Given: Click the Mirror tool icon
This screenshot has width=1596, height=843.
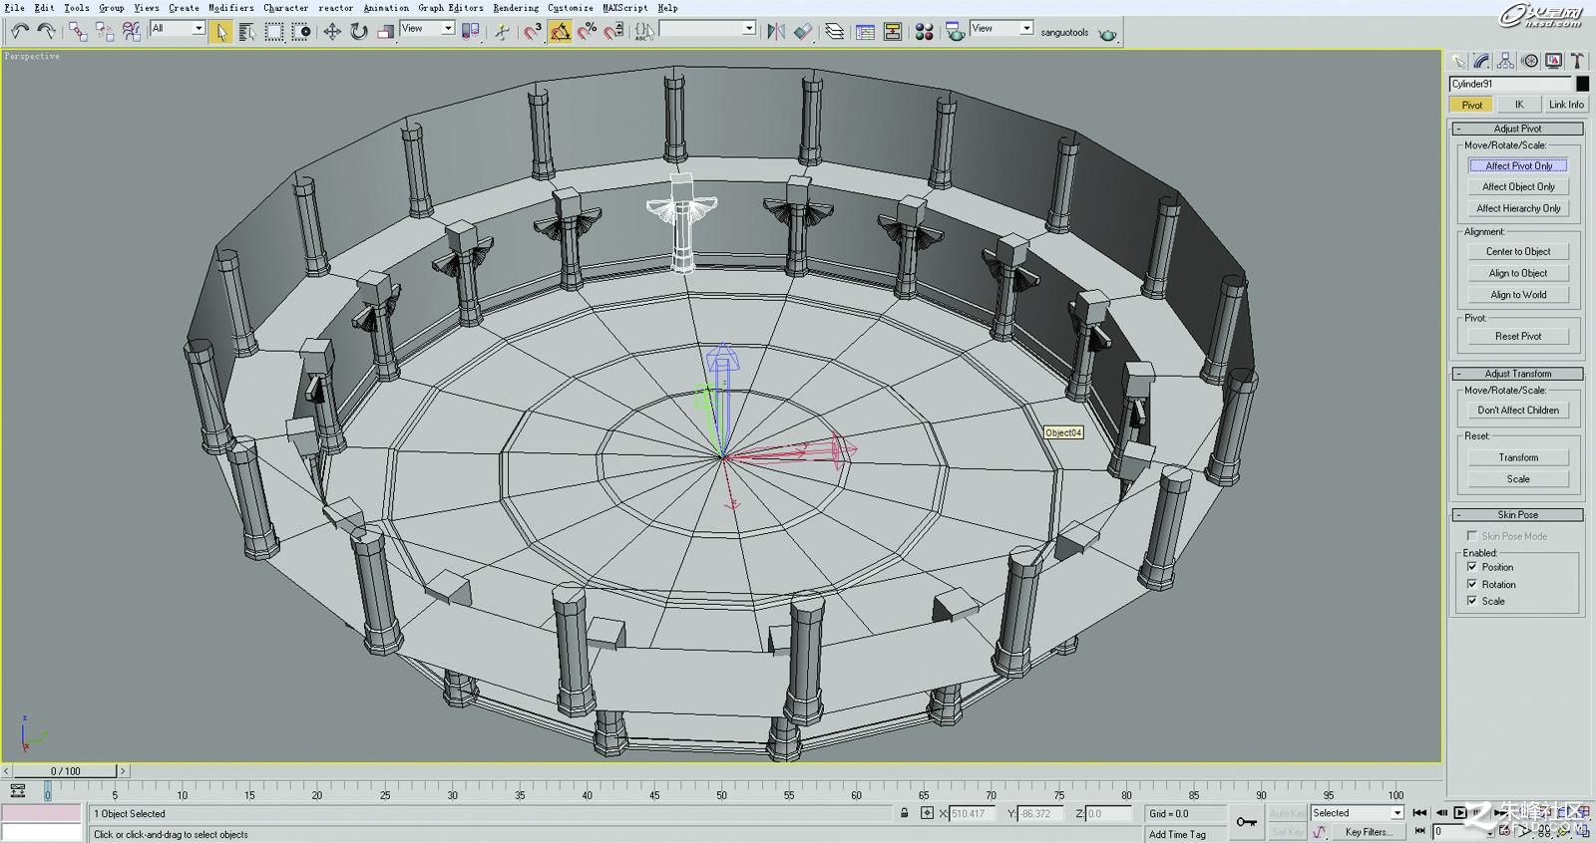Looking at the screenshot, I should 776,32.
